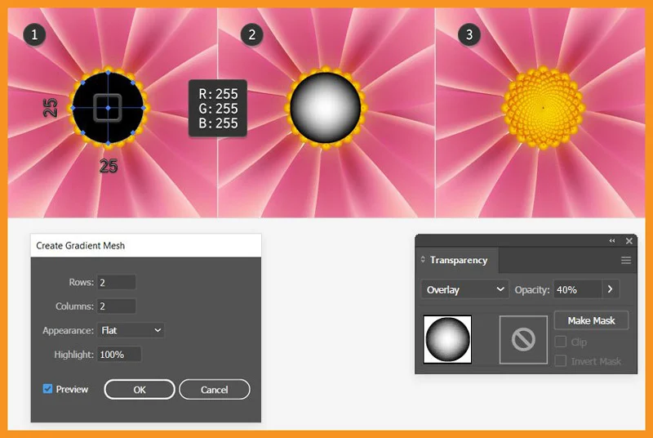This screenshot has width=653, height=438.
Task: Click the step 2 number badge
Action: pyautogui.click(x=251, y=34)
